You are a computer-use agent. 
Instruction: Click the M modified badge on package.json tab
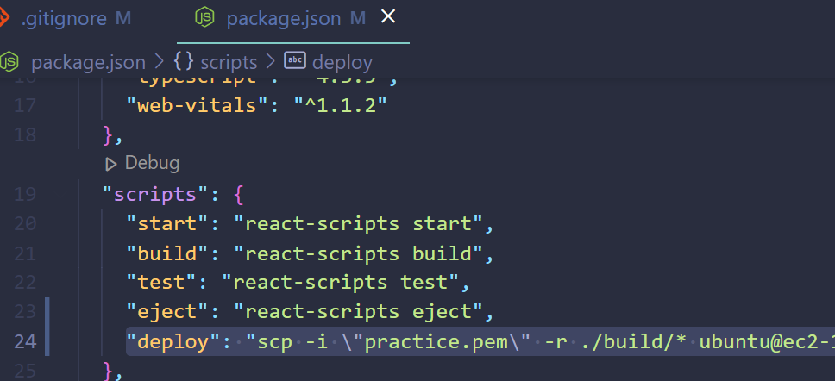pos(358,19)
